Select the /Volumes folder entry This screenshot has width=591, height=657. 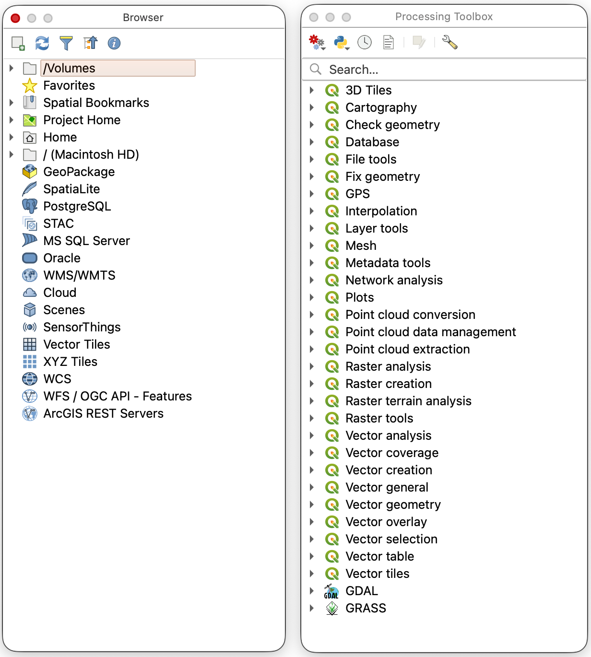pos(70,68)
